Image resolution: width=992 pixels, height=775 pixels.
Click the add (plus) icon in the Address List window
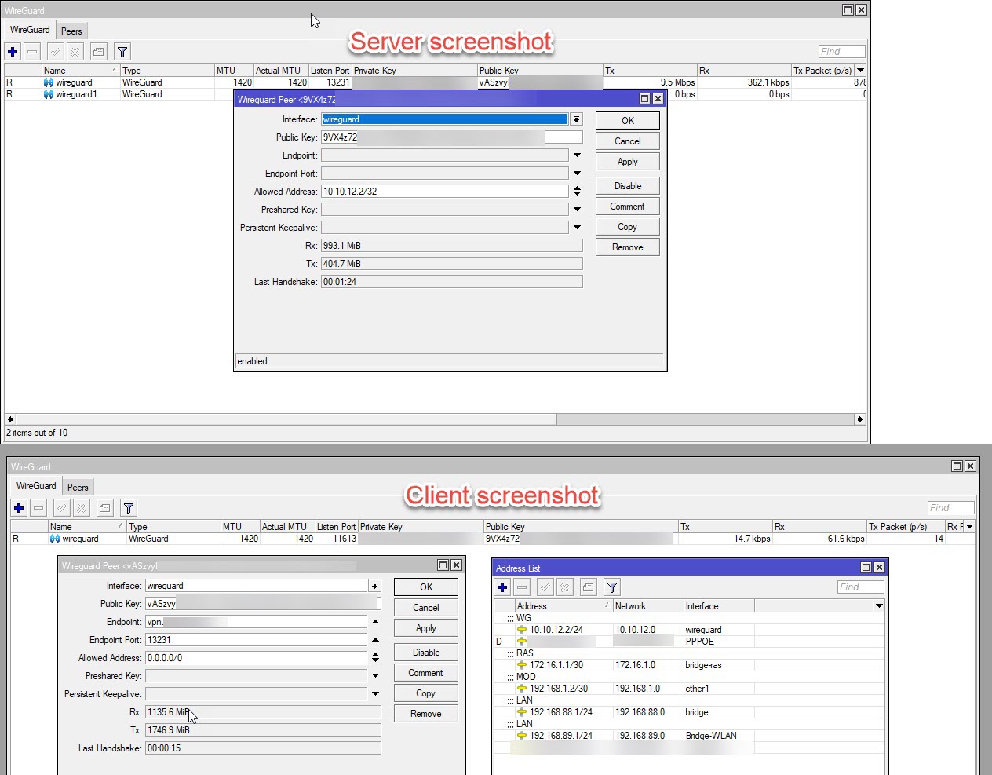point(502,587)
